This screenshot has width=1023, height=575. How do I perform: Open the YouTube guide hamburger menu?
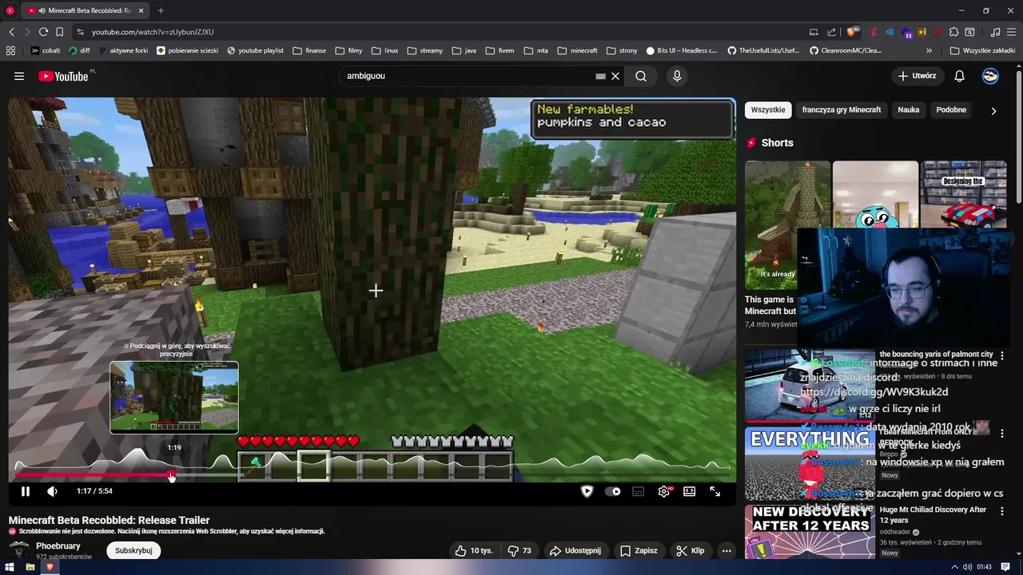tap(19, 76)
